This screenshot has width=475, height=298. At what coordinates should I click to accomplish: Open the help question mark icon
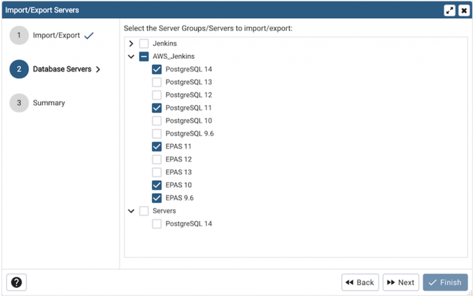[17, 282]
